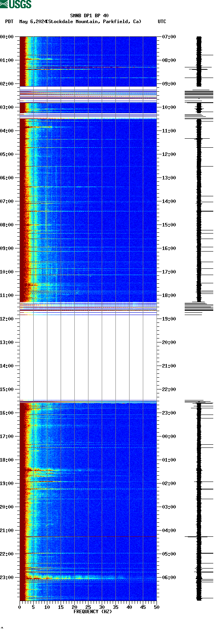Click the 10 Hz frequency tick label
216x632 pixels.
coord(47,607)
